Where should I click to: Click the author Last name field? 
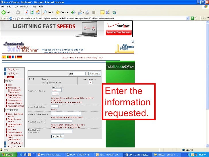click(57, 90)
